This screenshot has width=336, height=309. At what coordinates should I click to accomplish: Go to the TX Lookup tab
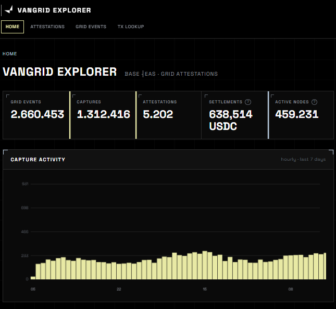pos(131,27)
